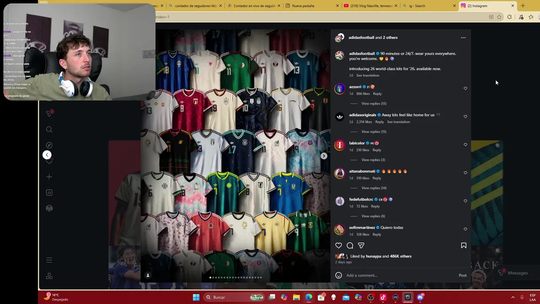Open File Explorer from the taskbar

pyautogui.click(x=296, y=297)
